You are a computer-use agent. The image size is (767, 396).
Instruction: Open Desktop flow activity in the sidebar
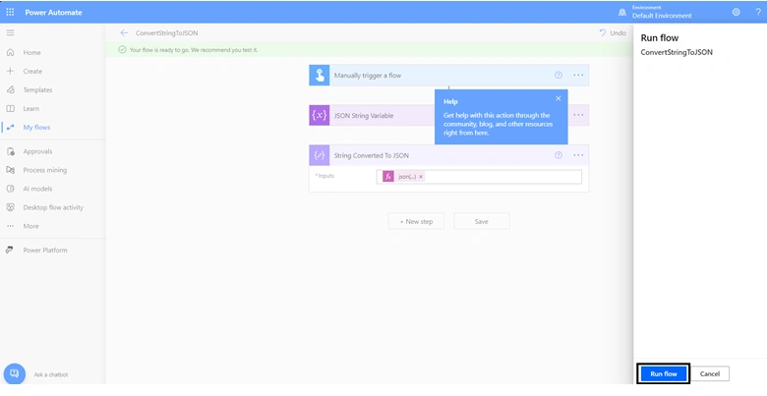click(x=52, y=207)
